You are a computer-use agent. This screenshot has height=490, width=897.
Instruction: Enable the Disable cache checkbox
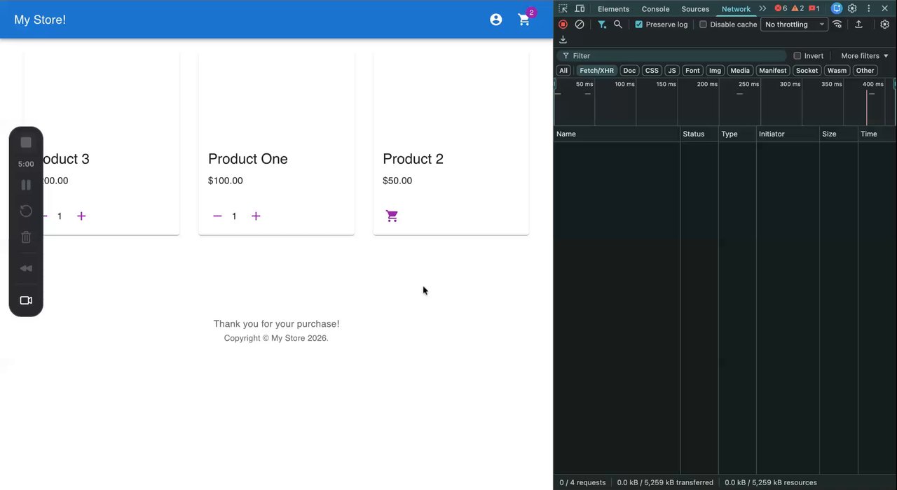click(703, 24)
